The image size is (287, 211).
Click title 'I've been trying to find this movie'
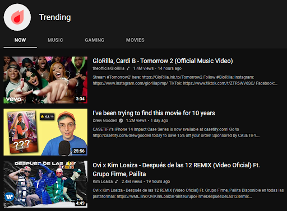pos(154,113)
